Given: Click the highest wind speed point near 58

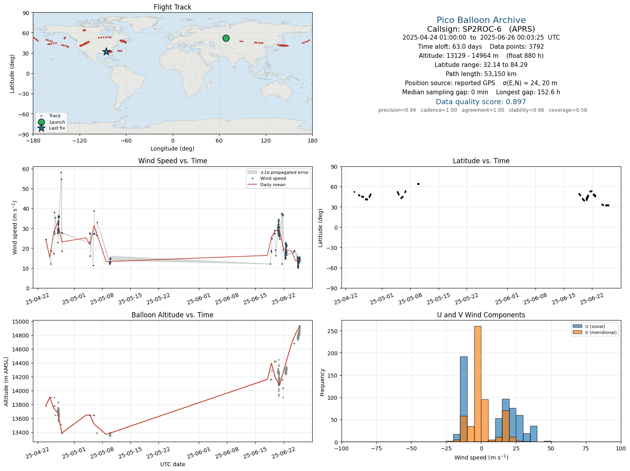Looking at the screenshot, I should point(61,172).
